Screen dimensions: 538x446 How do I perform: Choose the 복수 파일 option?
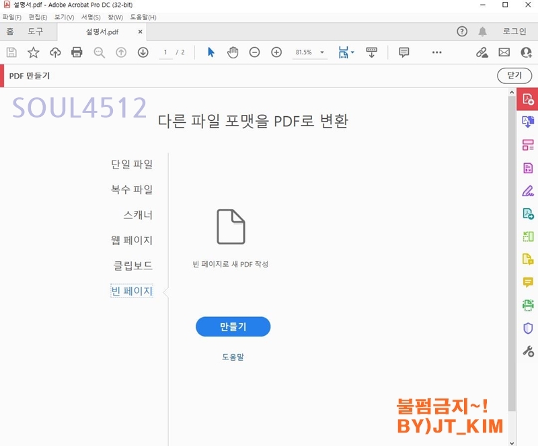click(132, 189)
